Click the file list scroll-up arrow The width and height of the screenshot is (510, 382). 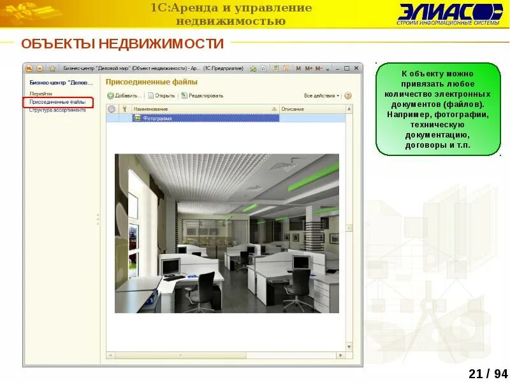(x=349, y=109)
